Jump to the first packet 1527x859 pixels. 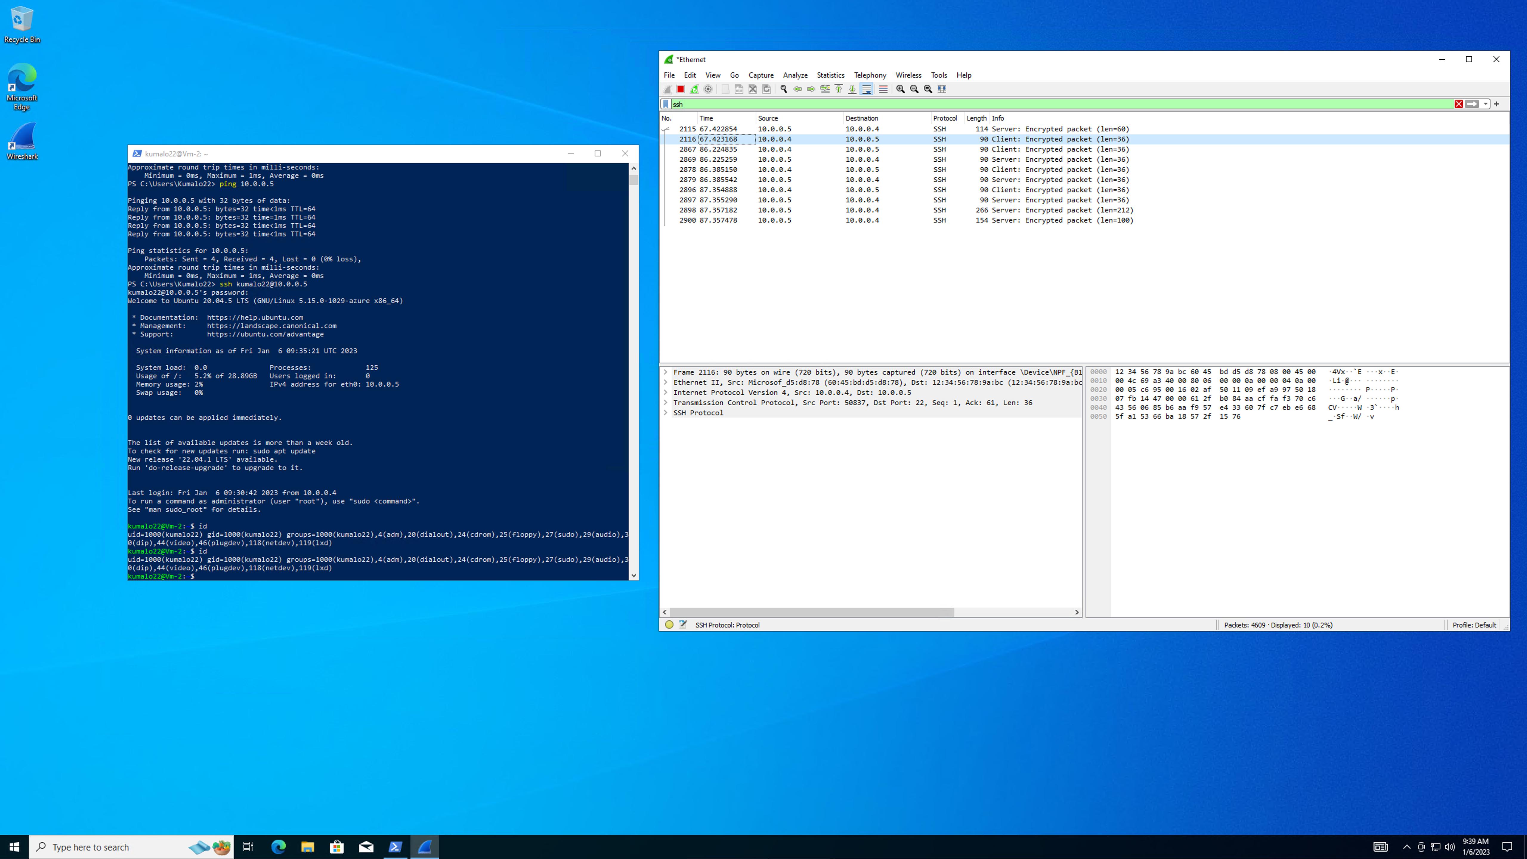click(x=838, y=89)
